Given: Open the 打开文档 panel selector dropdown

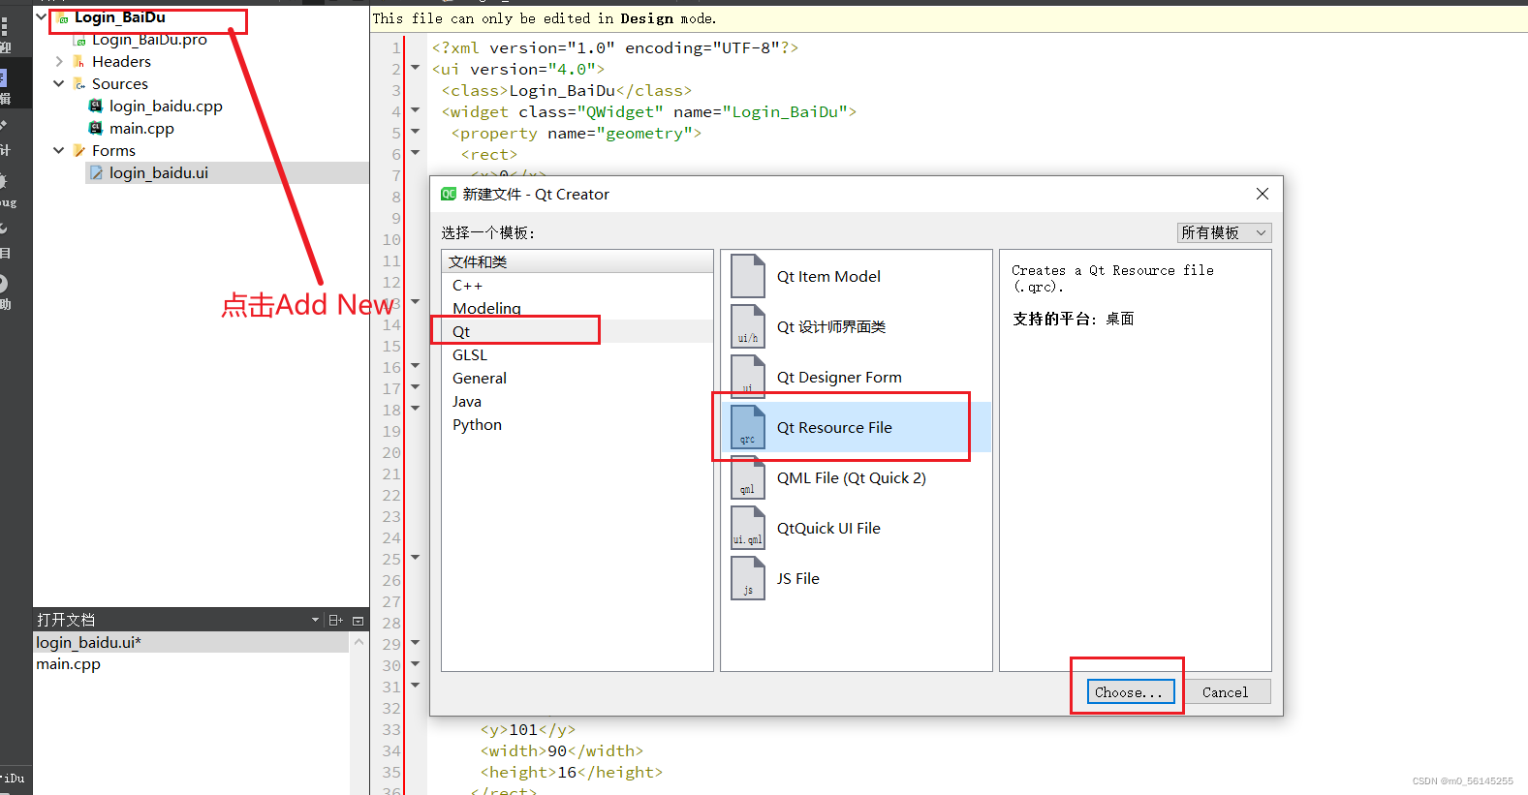Looking at the screenshot, I should pyautogui.click(x=315, y=620).
